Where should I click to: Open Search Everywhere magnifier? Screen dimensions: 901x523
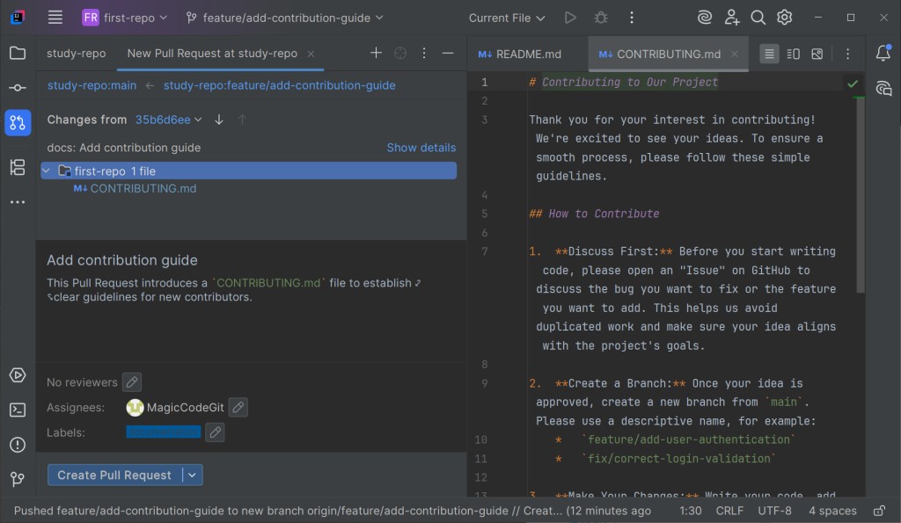[x=758, y=18]
